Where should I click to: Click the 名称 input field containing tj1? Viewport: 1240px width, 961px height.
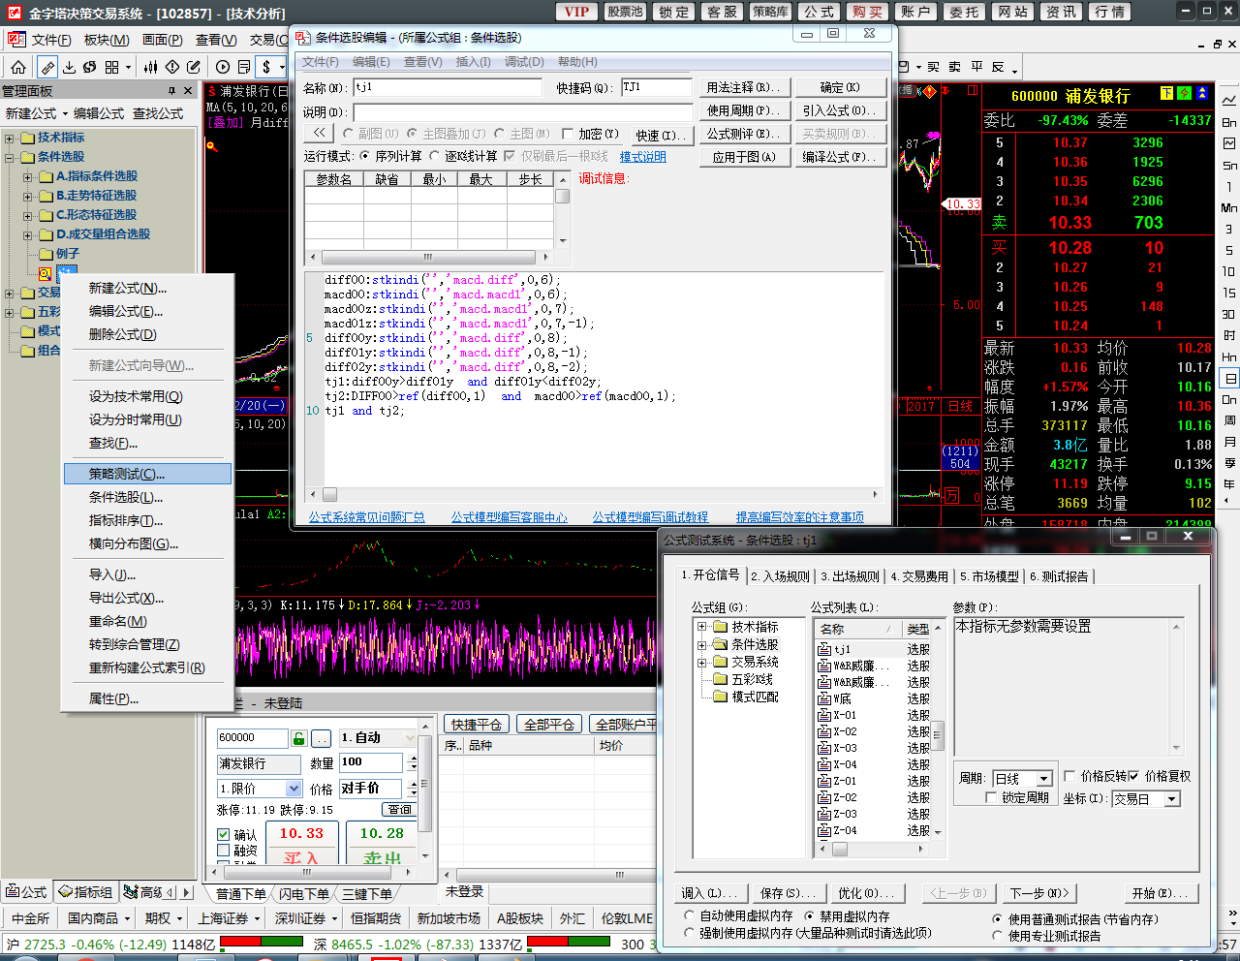[448, 87]
